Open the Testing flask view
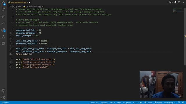Screen dimensions: 186x104 [3, 37]
